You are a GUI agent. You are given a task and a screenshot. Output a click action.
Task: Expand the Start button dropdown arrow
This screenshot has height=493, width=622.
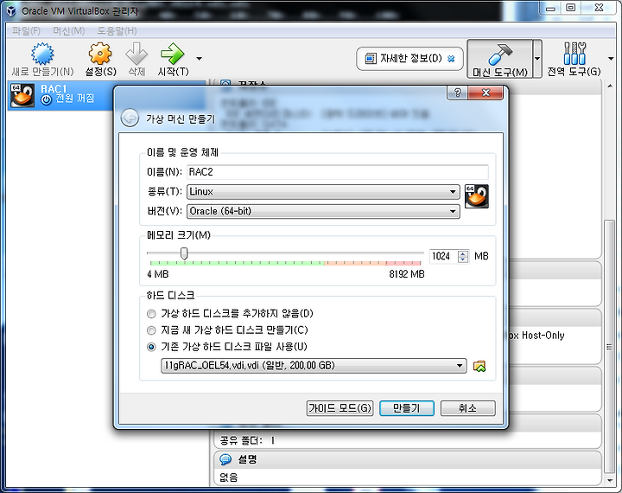click(200, 59)
